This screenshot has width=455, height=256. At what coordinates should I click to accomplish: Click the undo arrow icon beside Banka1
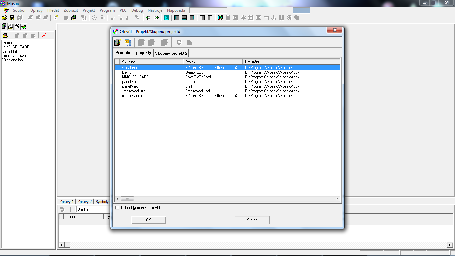click(62, 209)
